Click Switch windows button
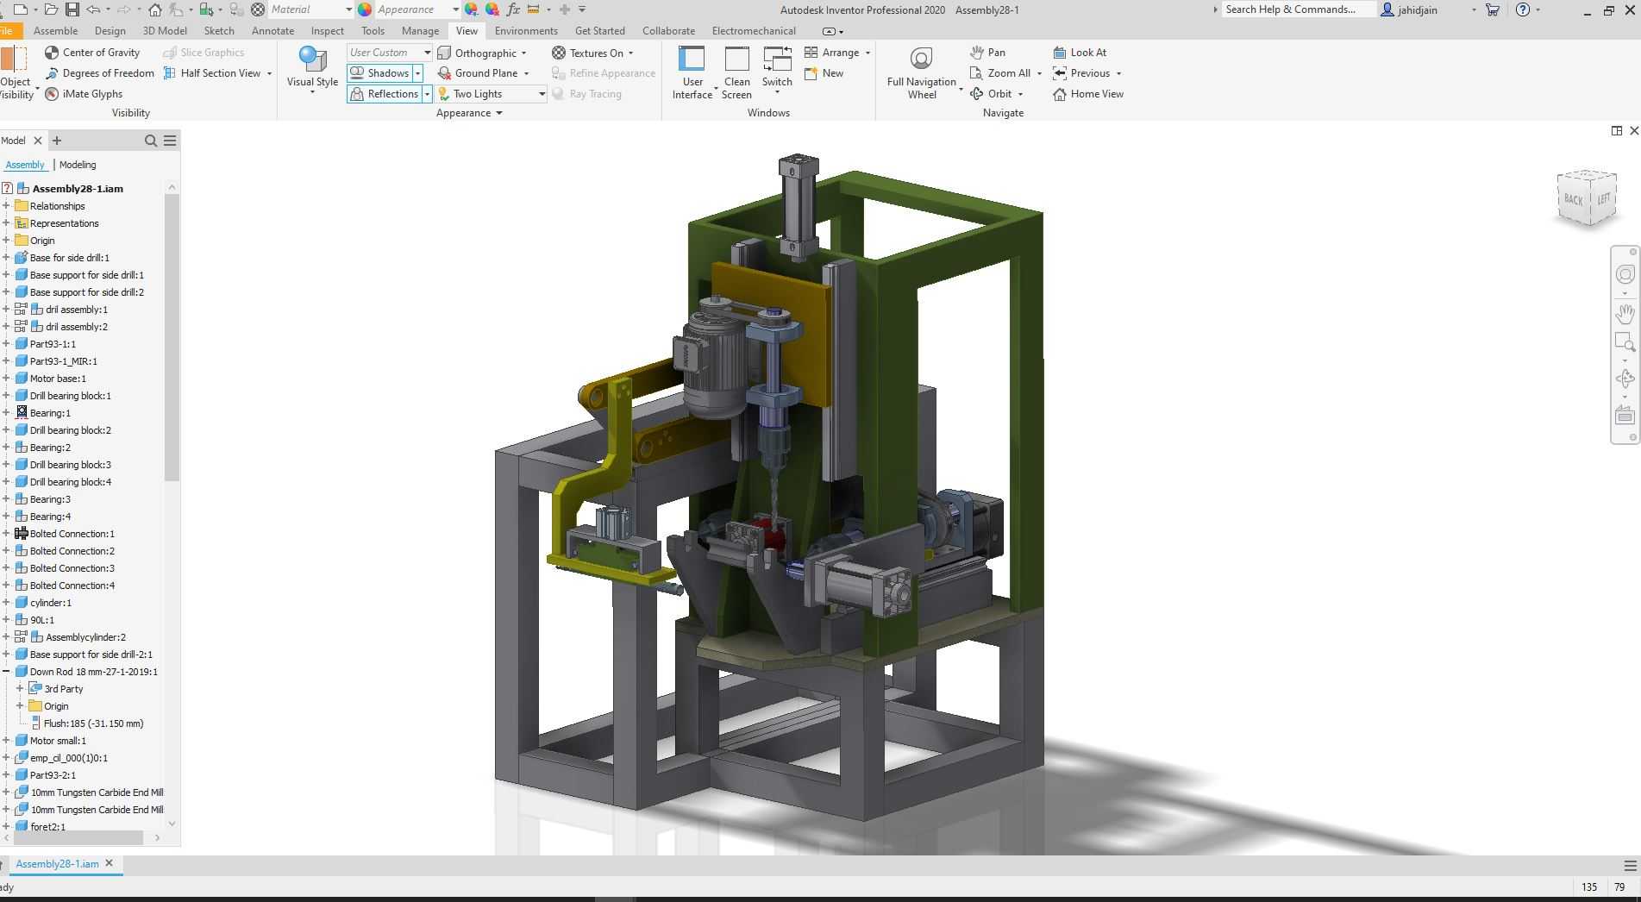Viewport: 1641px width, 902px height. 777,69
